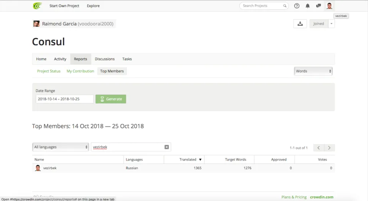The height and width of the screenshot is (201, 368).
Task: Expand the Joined button dropdown arrow
Action: [331, 24]
